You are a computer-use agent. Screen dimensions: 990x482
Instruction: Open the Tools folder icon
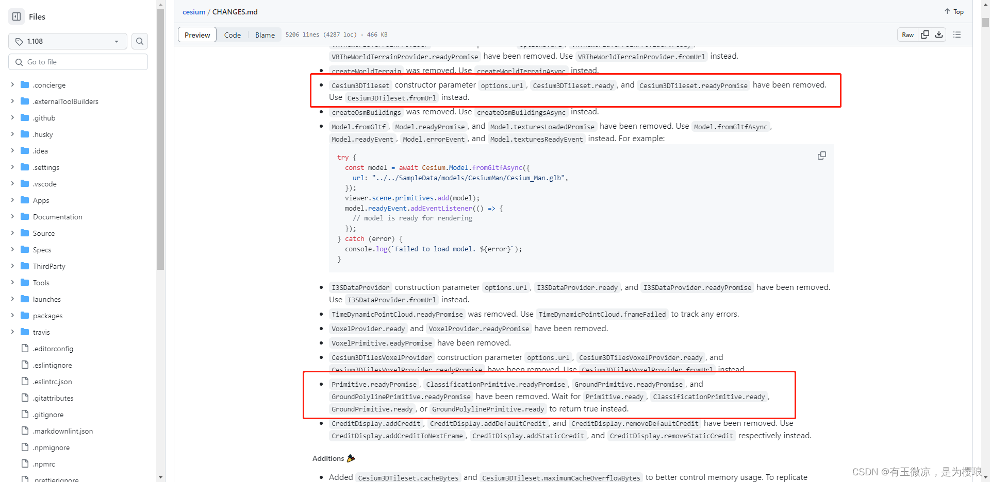click(25, 282)
